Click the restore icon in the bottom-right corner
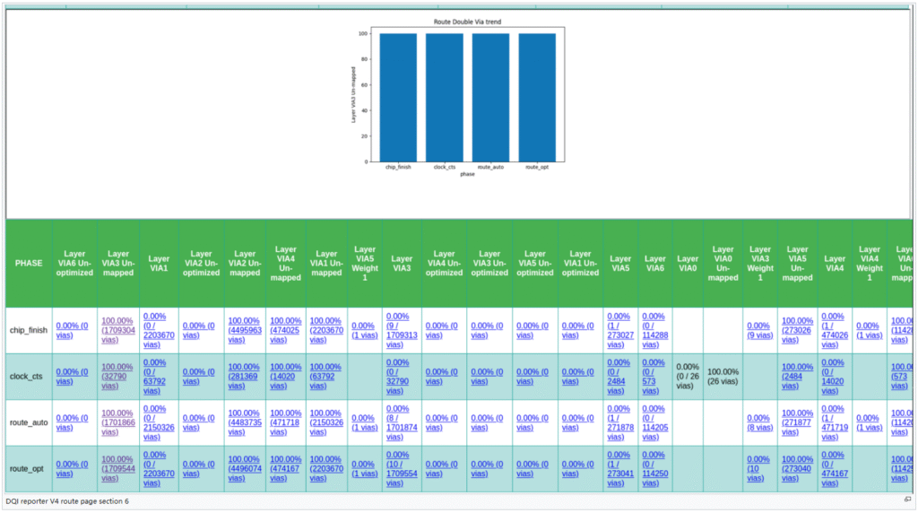918x513 pixels. (x=907, y=500)
